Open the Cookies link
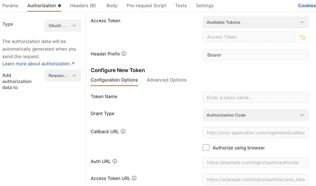Viewport: 316px width, 186px height. click(307, 6)
